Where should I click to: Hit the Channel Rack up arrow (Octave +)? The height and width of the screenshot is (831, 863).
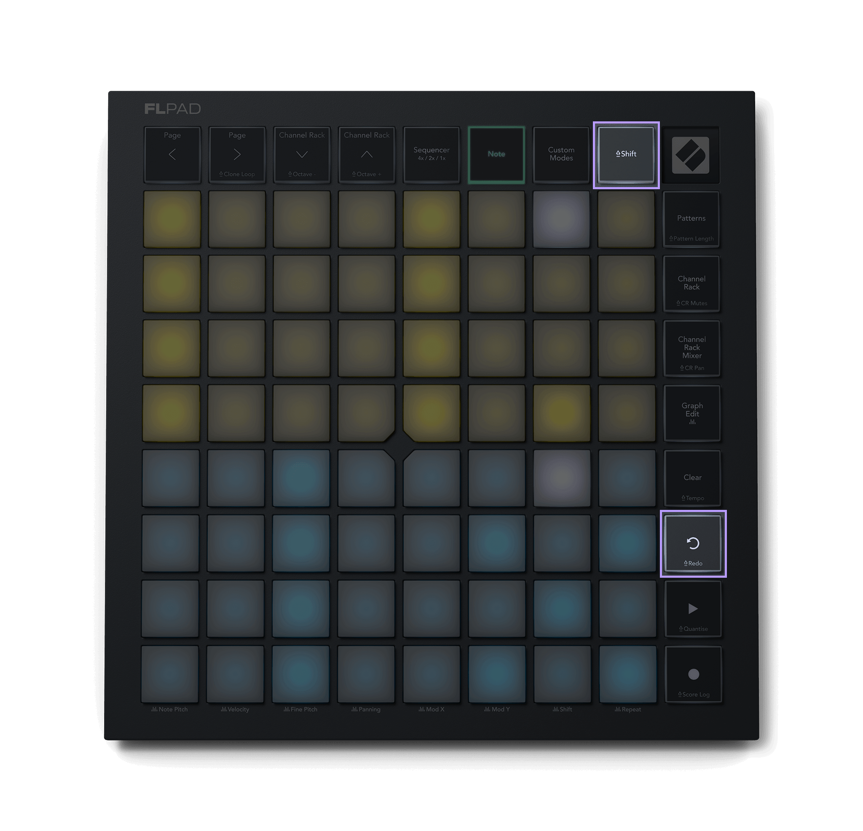pos(366,155)
